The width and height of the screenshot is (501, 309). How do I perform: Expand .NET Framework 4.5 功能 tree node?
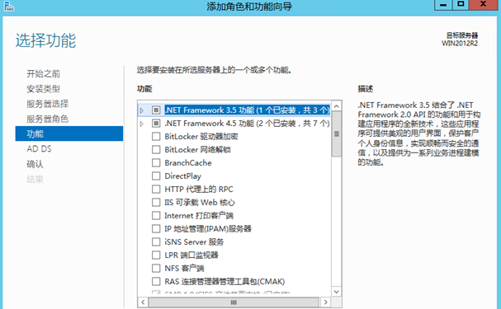(x=142, y=124)
